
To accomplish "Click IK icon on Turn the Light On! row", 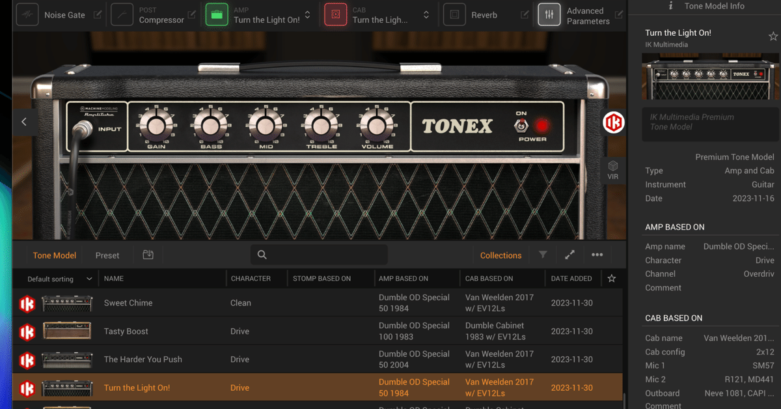I will tap(27, 388).
